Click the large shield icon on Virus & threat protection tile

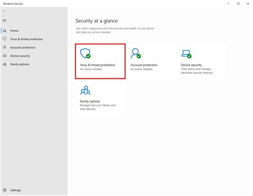coord(85,53)
